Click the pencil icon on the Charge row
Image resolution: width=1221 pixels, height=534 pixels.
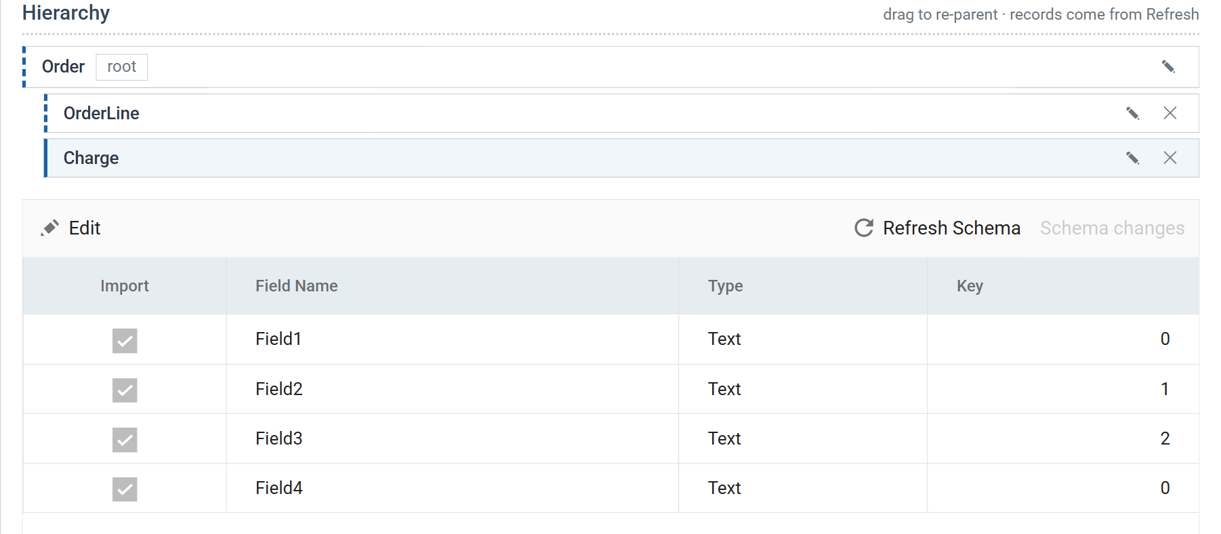(1132, 158)
